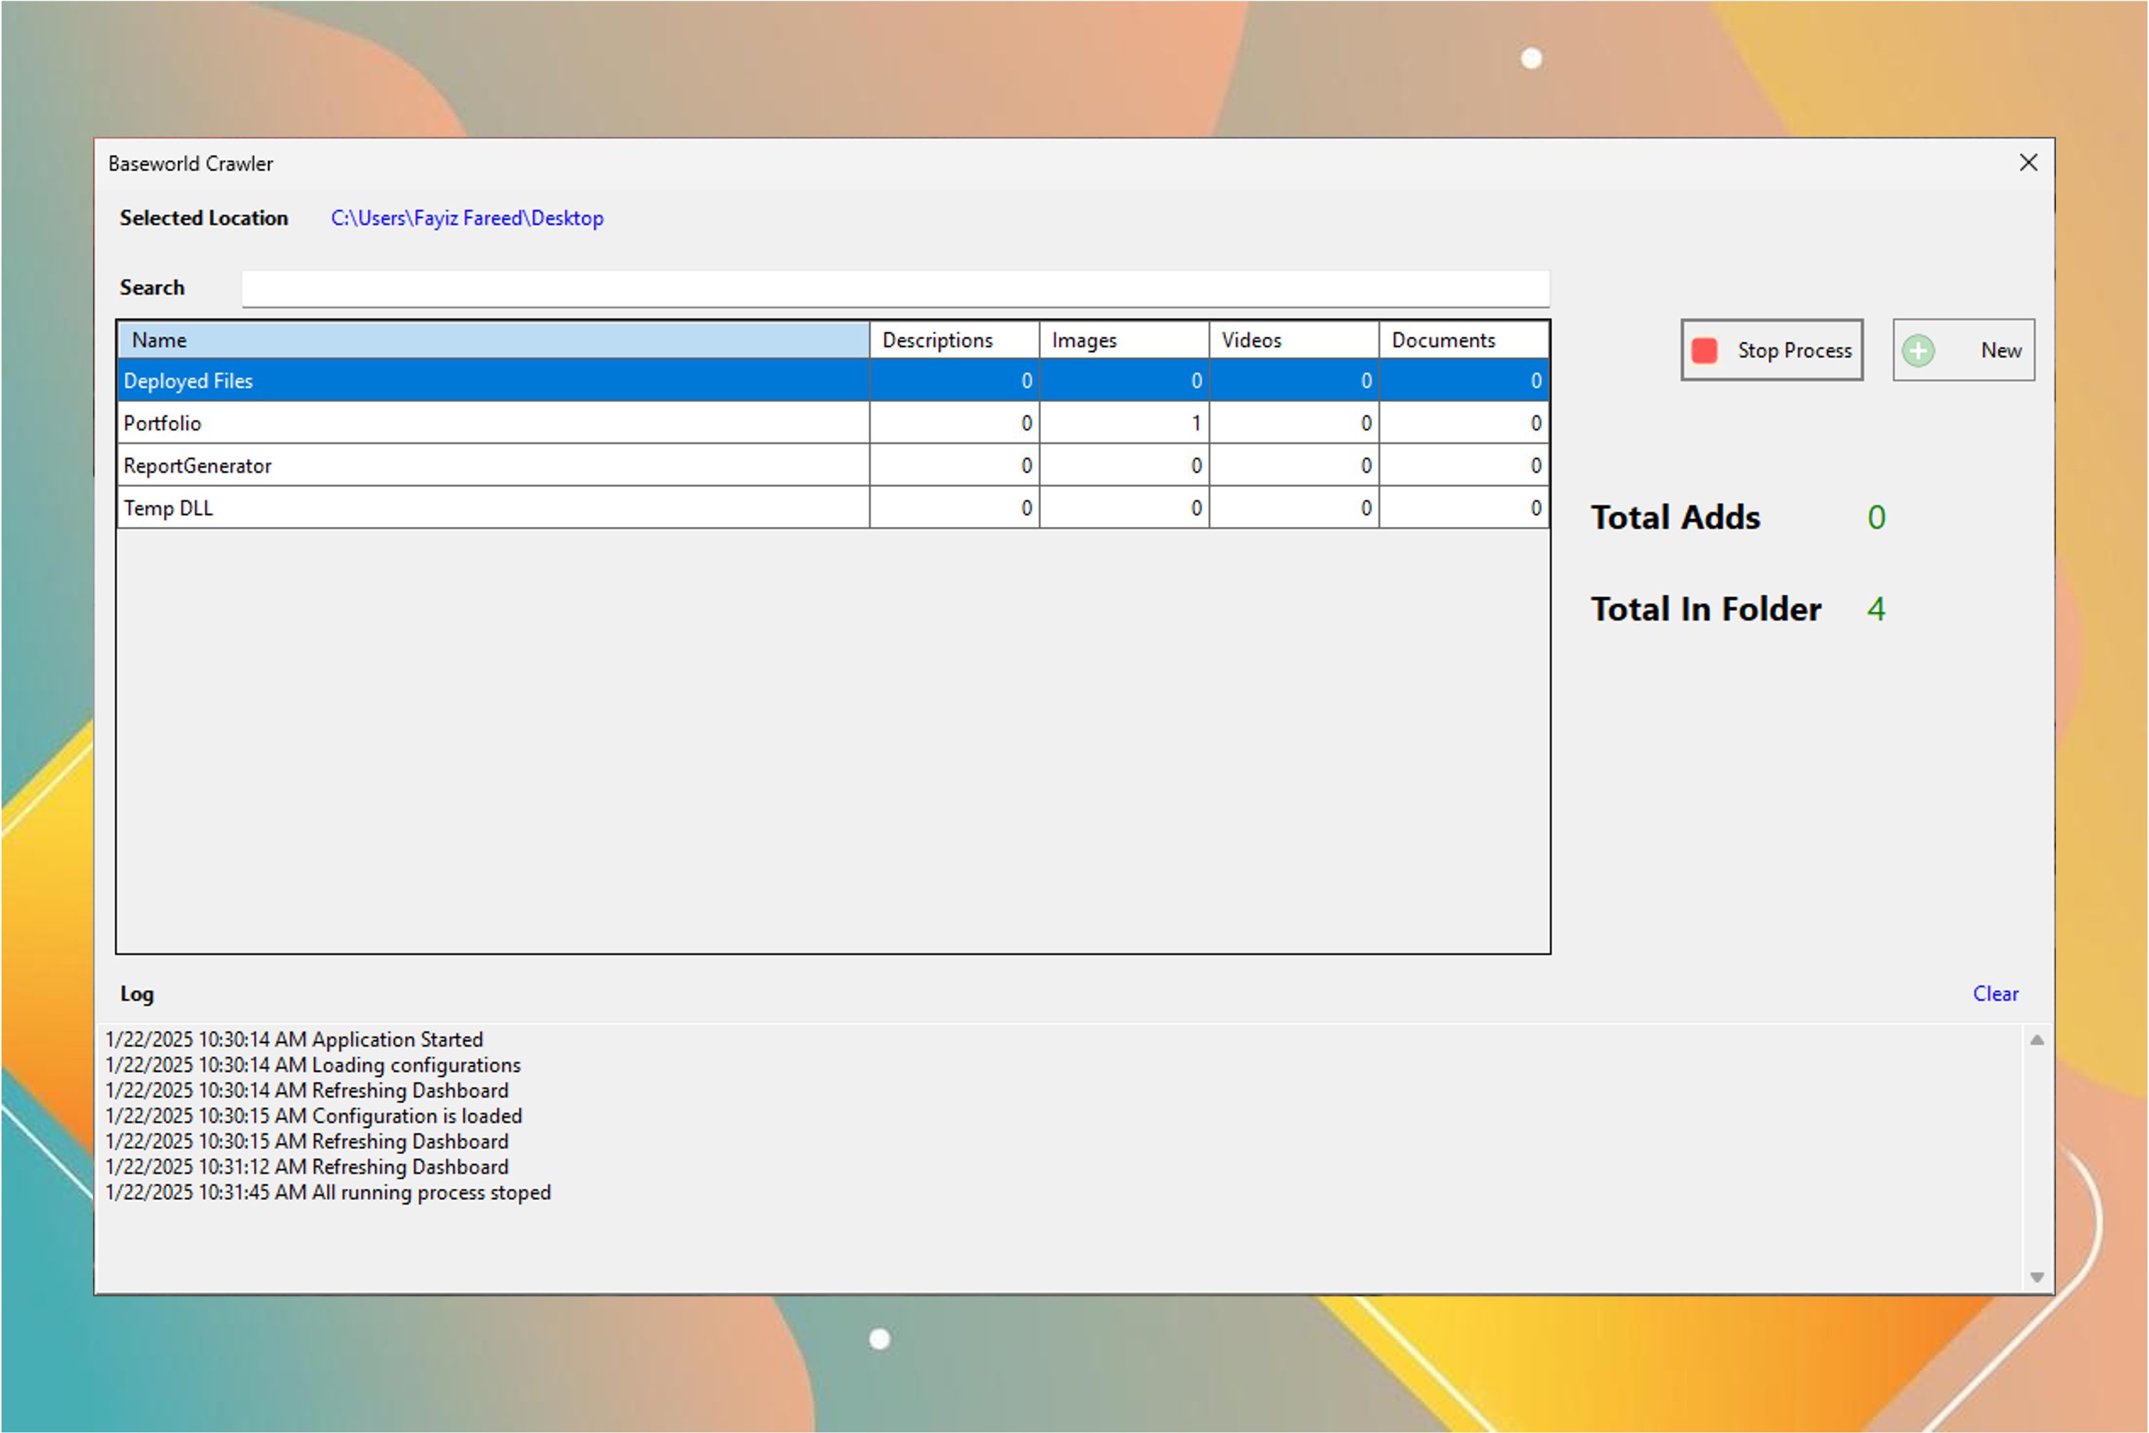Click the Total Adds value 0
The image size is (2149, 1433).
pyautogui.click(x=1876, y=518)
